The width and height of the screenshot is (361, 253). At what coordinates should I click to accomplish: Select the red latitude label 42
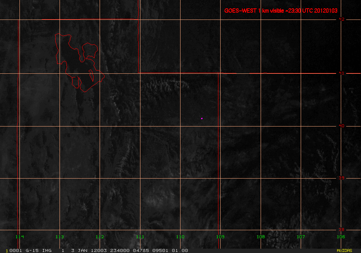coord(342,19)
